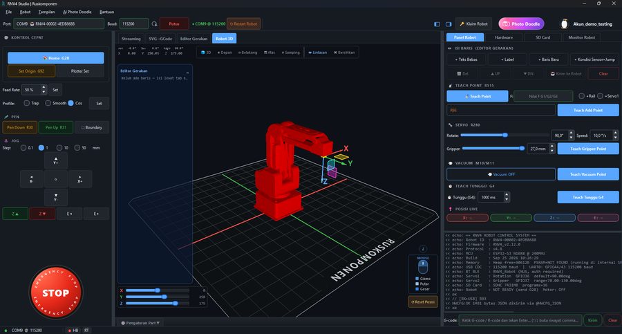Select the Samping side view

click(291, 53)
